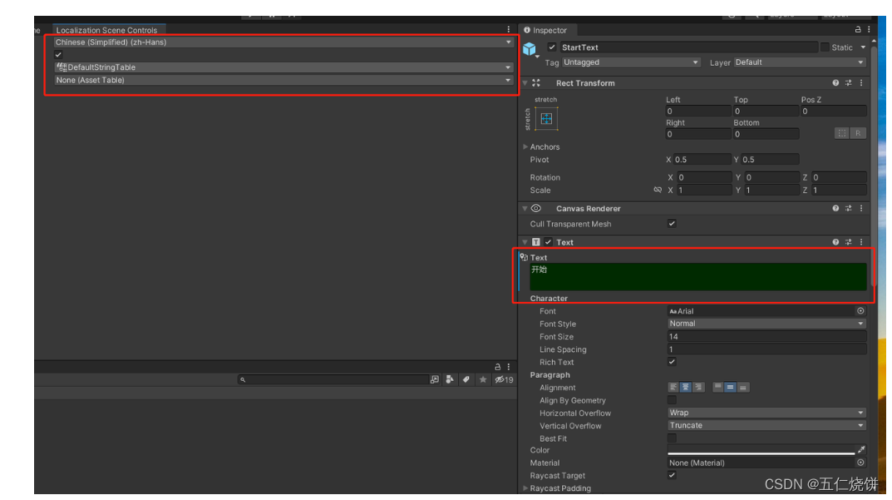Toggle the Scale constrain proportions link
Image resolution: width=892 pixels, height=500 pixels.
[x=658, y=191]
